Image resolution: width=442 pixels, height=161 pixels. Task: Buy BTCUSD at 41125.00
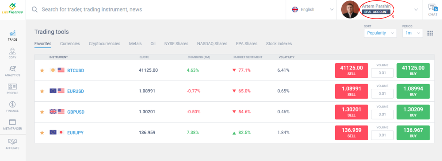click(x=413, y=70)
